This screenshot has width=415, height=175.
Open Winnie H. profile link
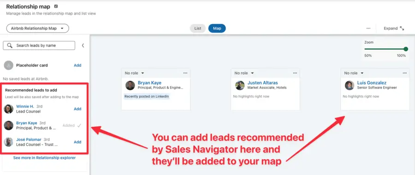(25, 107)
